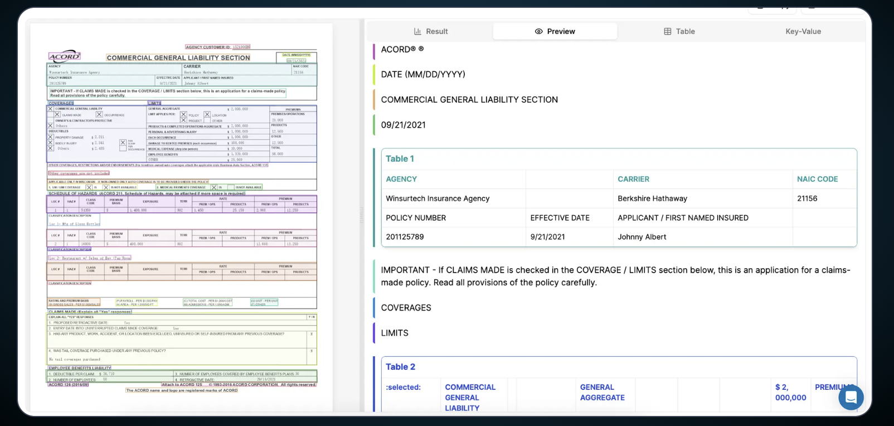Click the bar chart icon beside Result
The height and width of the screenshot is (426, 894).
click(x=417, y=31)
